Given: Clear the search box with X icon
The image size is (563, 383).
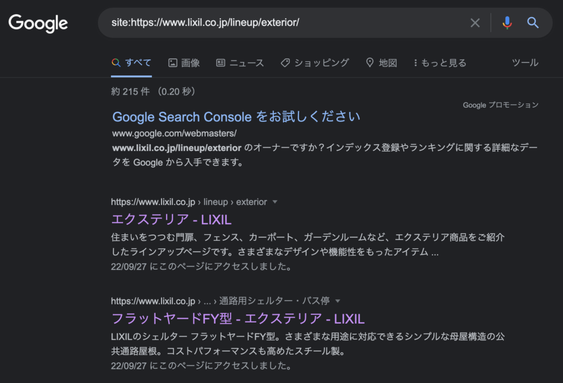Looking at the screenshot, I should (475, 23).
